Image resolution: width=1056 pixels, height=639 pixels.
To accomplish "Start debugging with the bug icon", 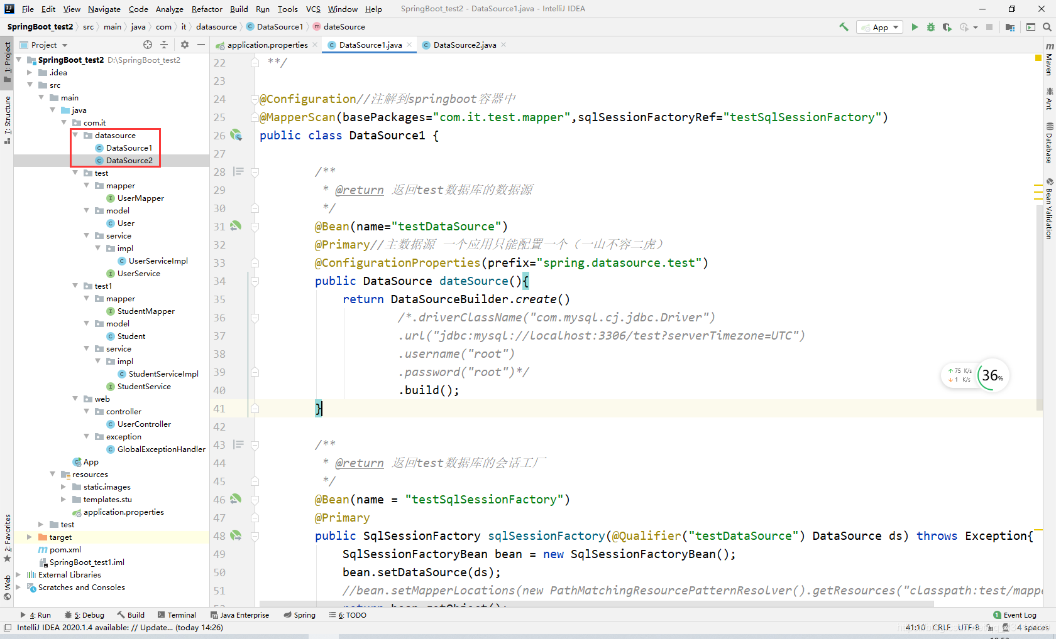I will (x=931, y=27).
